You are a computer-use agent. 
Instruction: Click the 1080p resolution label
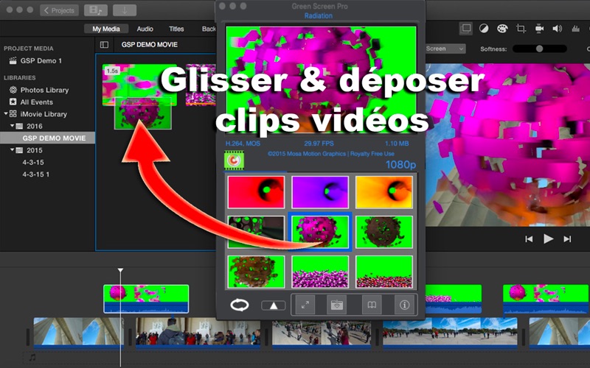pyautogui.click(x=400, y=164)
